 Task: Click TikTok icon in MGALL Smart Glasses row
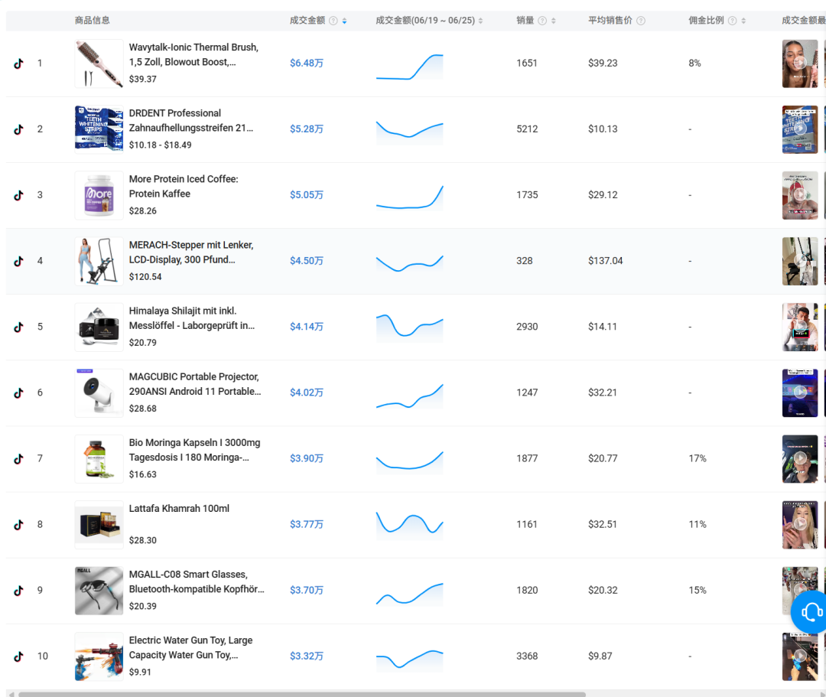point(18,591)
